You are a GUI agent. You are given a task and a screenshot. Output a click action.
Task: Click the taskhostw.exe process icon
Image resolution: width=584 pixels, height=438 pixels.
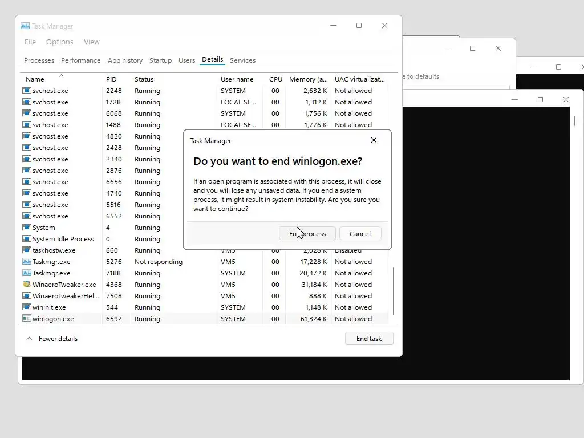coord(26,250)
